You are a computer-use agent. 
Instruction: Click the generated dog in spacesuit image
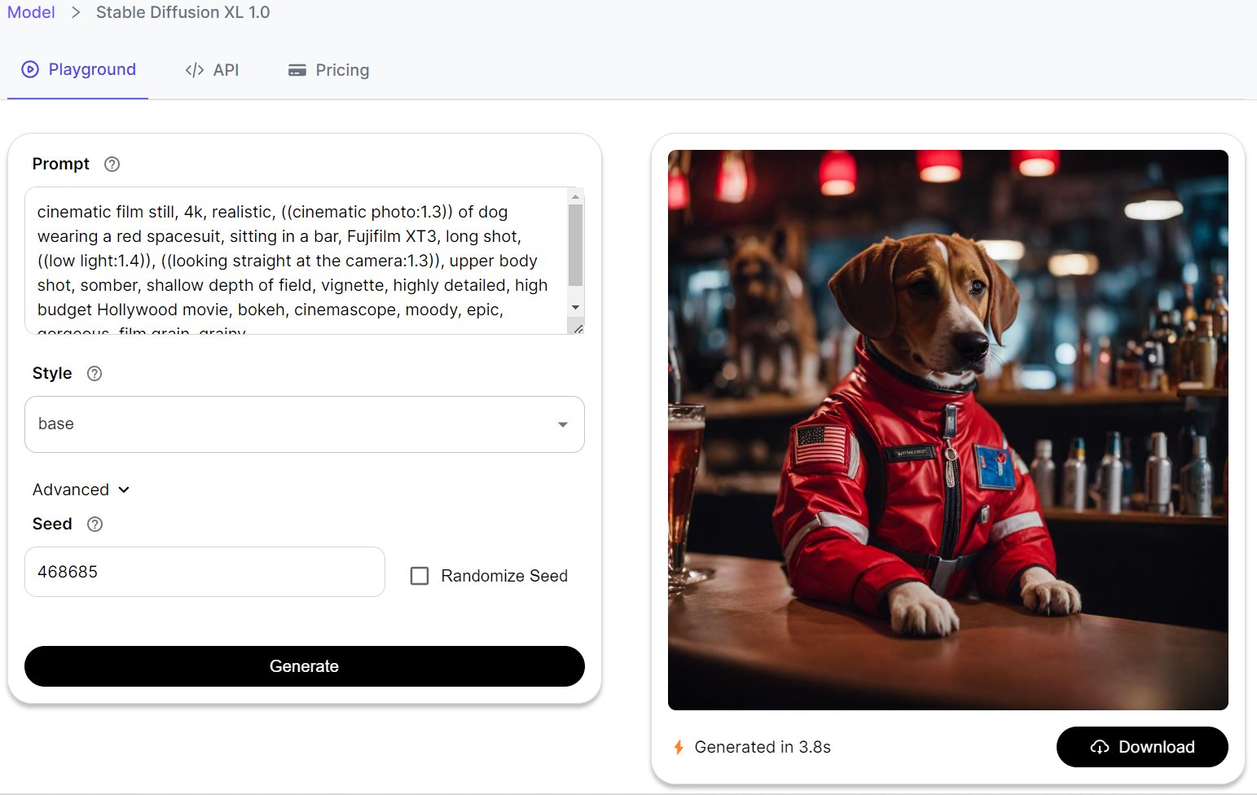[947, 429]
